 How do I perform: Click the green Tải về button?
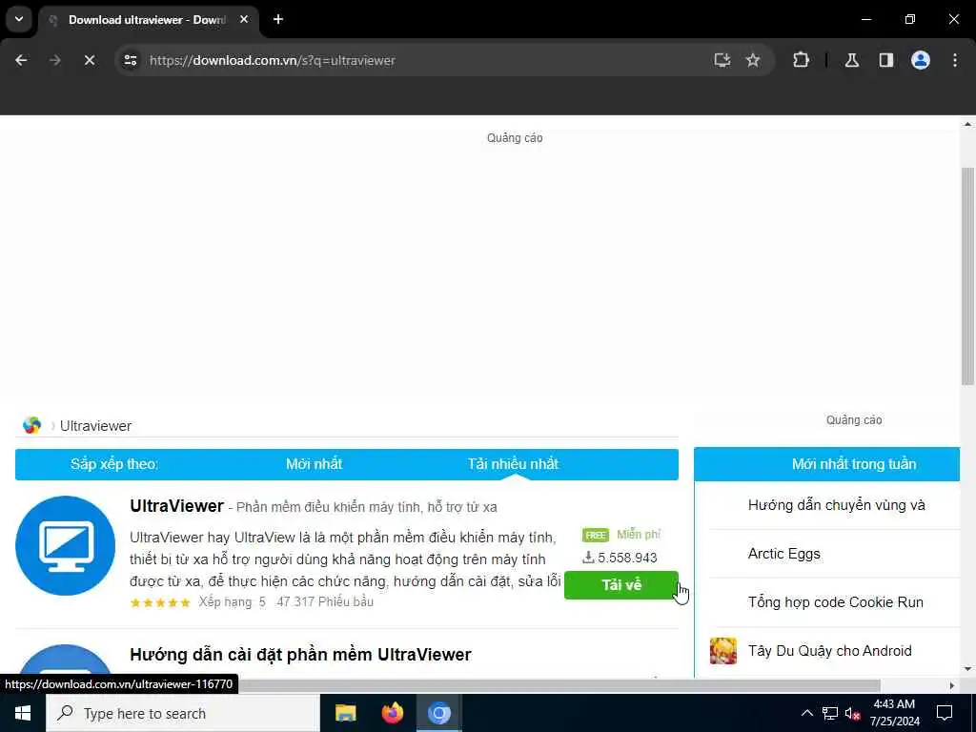click(x=621, y=585)
